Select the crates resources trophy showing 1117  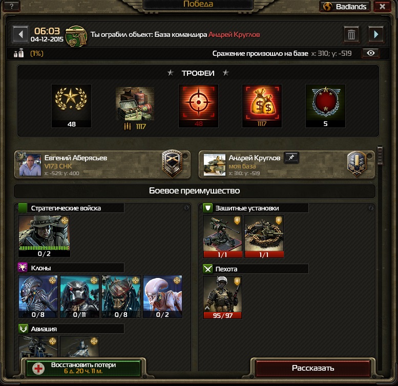[135, 108]
